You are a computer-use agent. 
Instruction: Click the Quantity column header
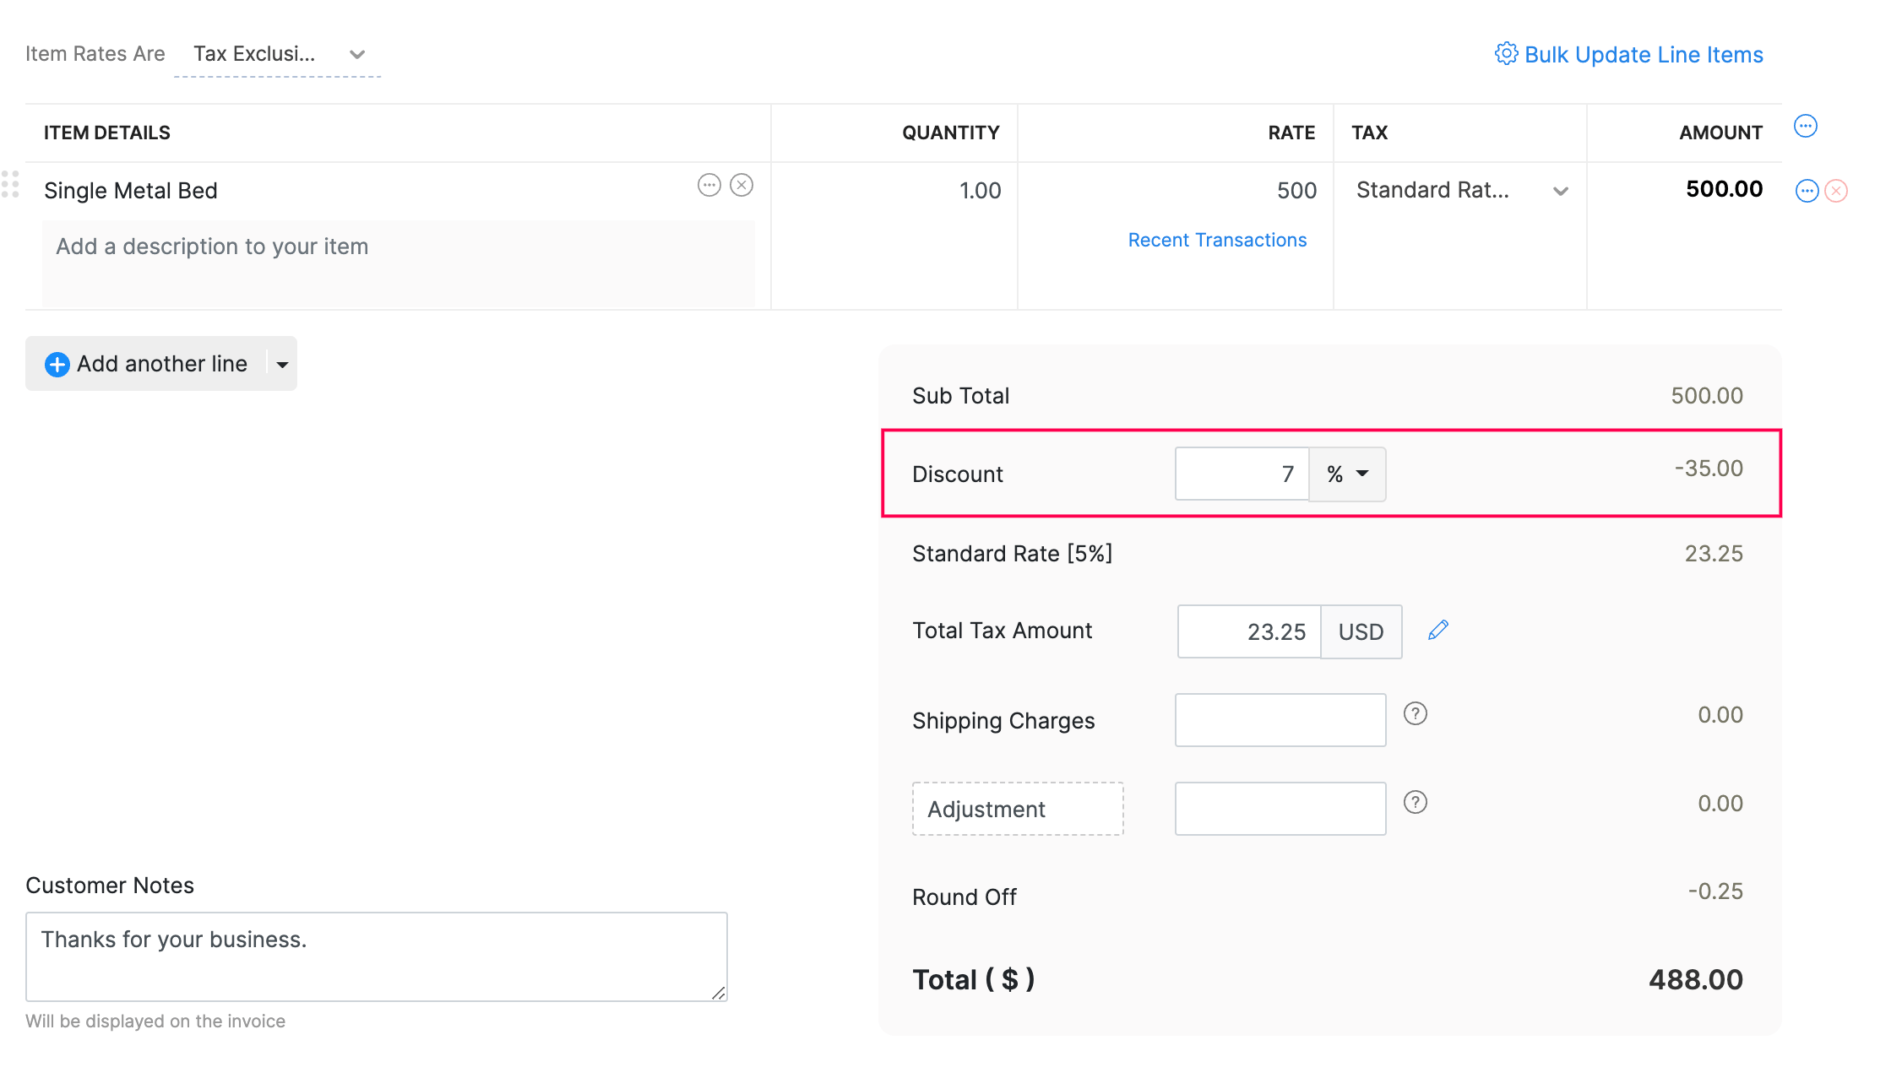pyautogui.click(x=949, y=132)
